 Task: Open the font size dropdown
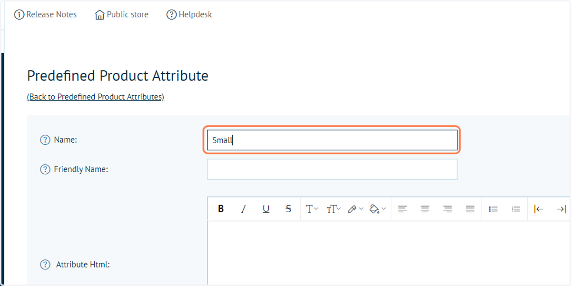pyautogui.click(x=334, y=209)
